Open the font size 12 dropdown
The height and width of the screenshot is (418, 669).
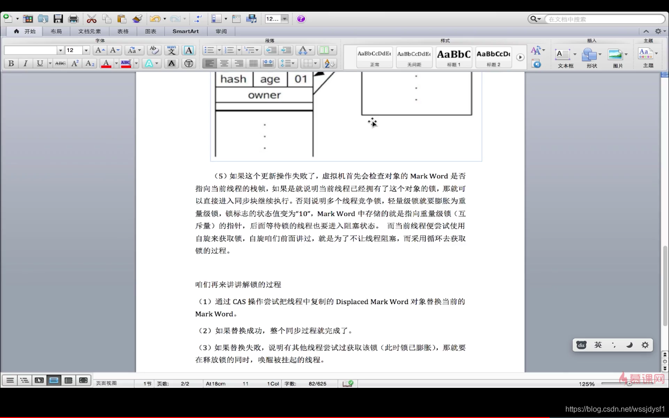click(x=86, y=50)
